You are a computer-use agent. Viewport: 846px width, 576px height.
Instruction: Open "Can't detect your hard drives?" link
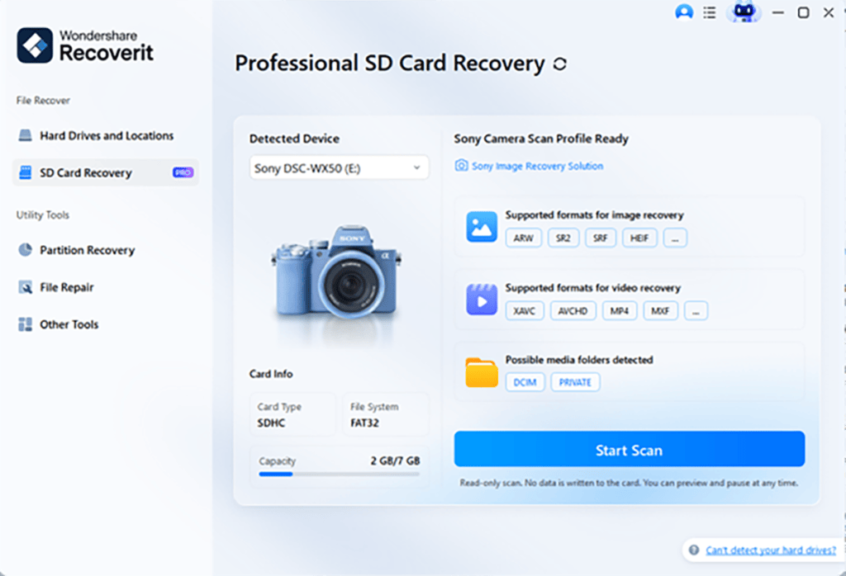(771, 550)
